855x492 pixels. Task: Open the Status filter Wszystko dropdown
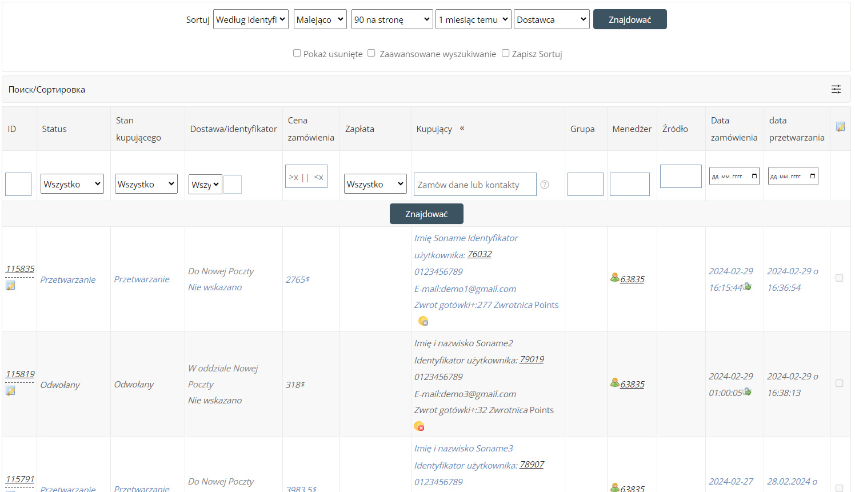[x=72, y=184]
